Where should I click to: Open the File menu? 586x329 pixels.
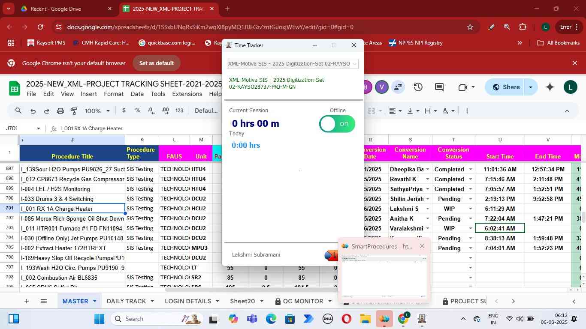pyautogui.click(x=31, y=94)
